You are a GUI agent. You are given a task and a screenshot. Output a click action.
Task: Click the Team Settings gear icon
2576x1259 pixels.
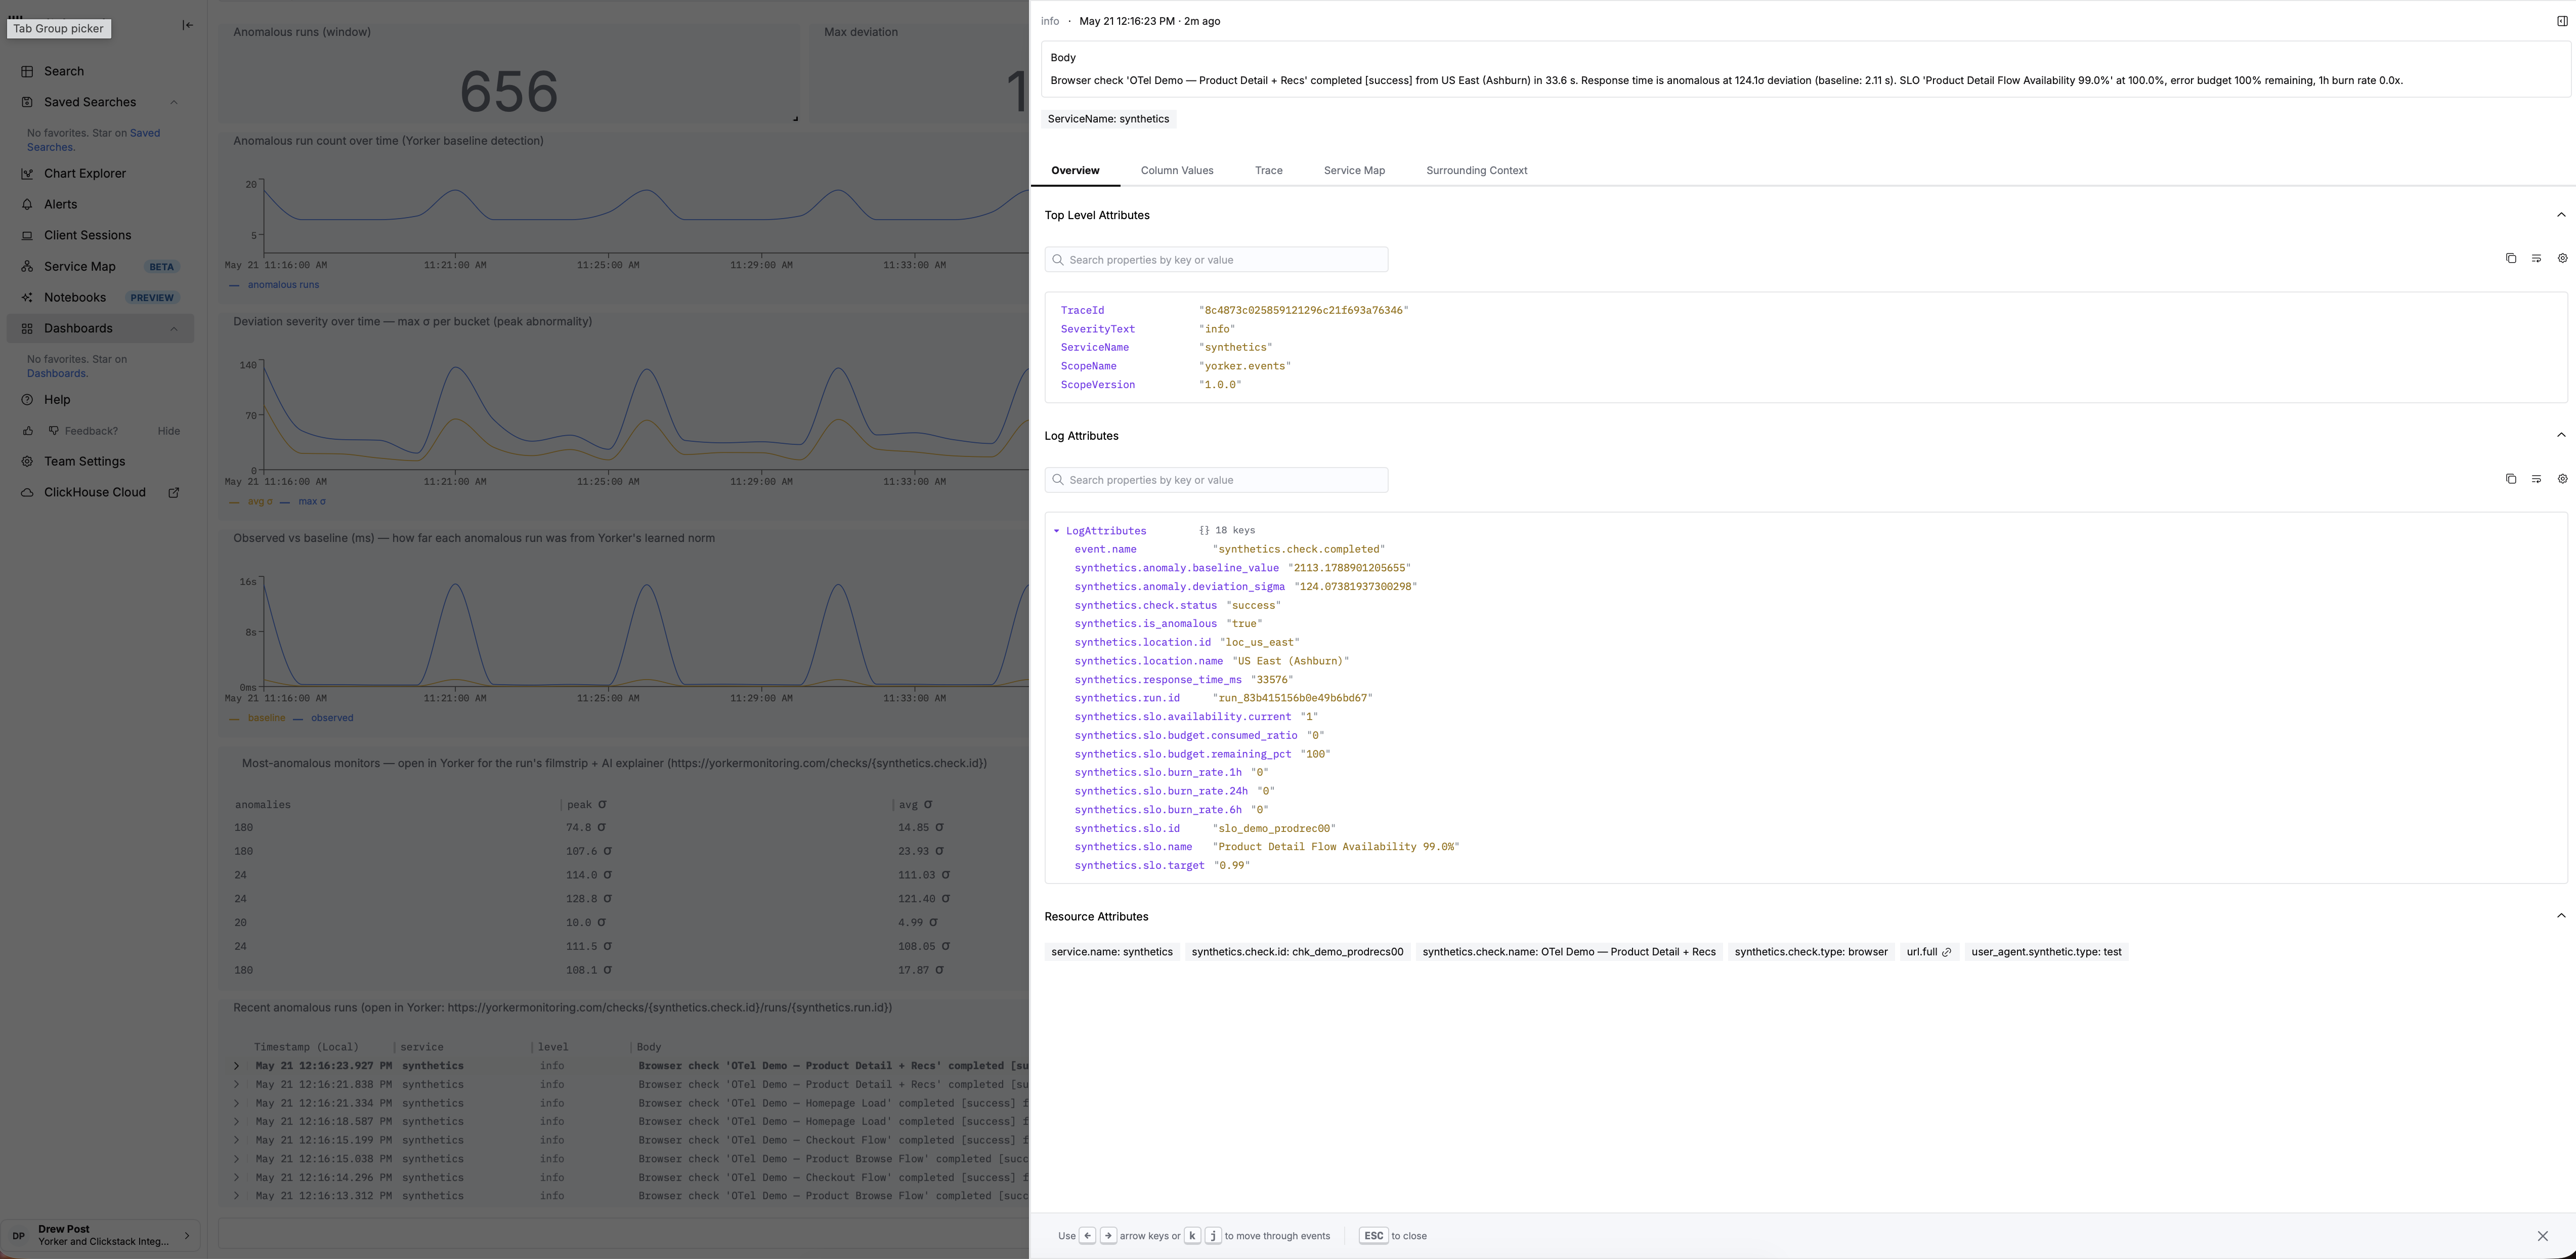[27, 461]
